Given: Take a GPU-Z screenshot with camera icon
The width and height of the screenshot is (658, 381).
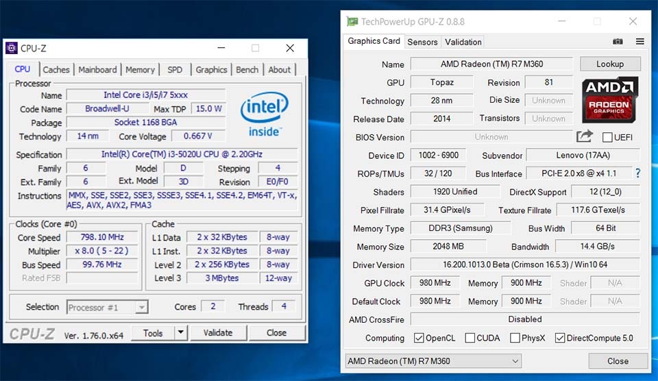Looking at the screenshot, I should (x=618, y=42).
